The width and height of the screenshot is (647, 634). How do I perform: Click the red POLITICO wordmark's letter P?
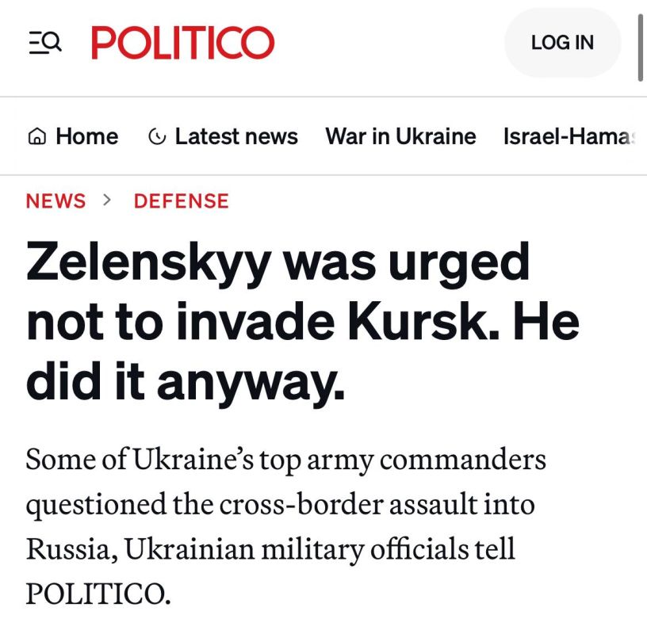[x=101, y=44]
